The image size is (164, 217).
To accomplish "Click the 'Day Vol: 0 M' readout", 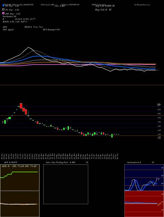I will (x=103, y=10).
